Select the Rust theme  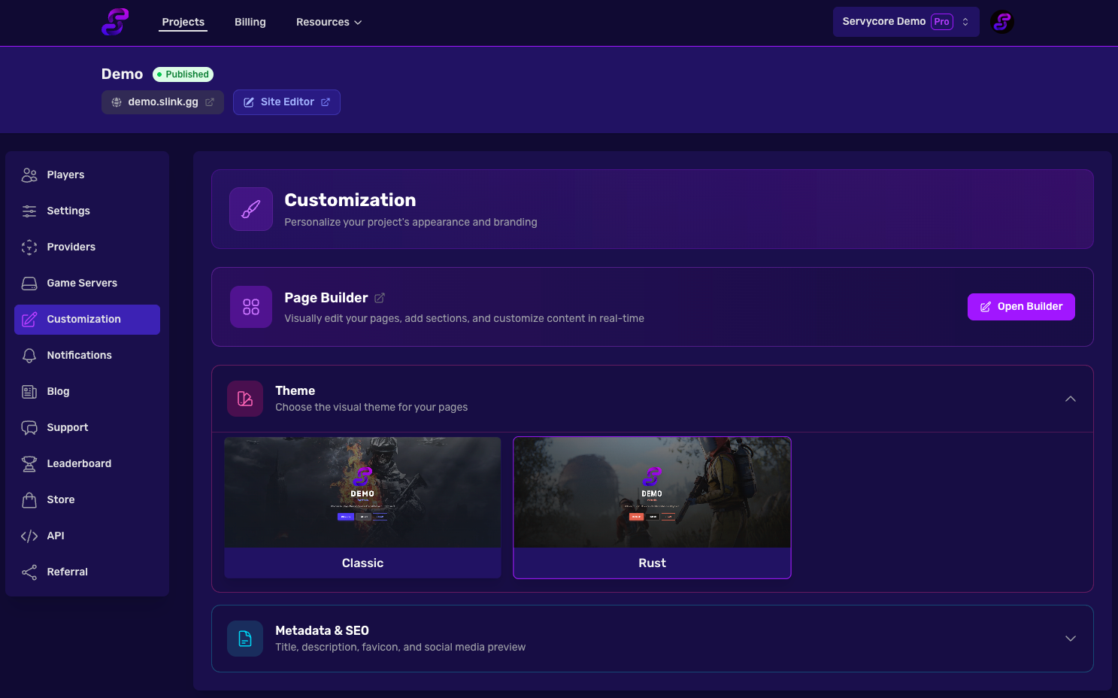click(652, 508)
